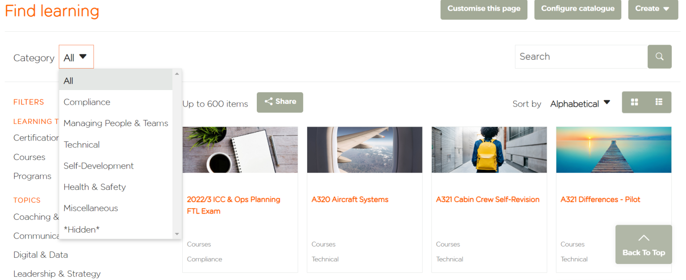This screenshot has height=280, width=686.
Task: Click Configure catalogue button
Action: pyautogui.click(x=577, y=8)
